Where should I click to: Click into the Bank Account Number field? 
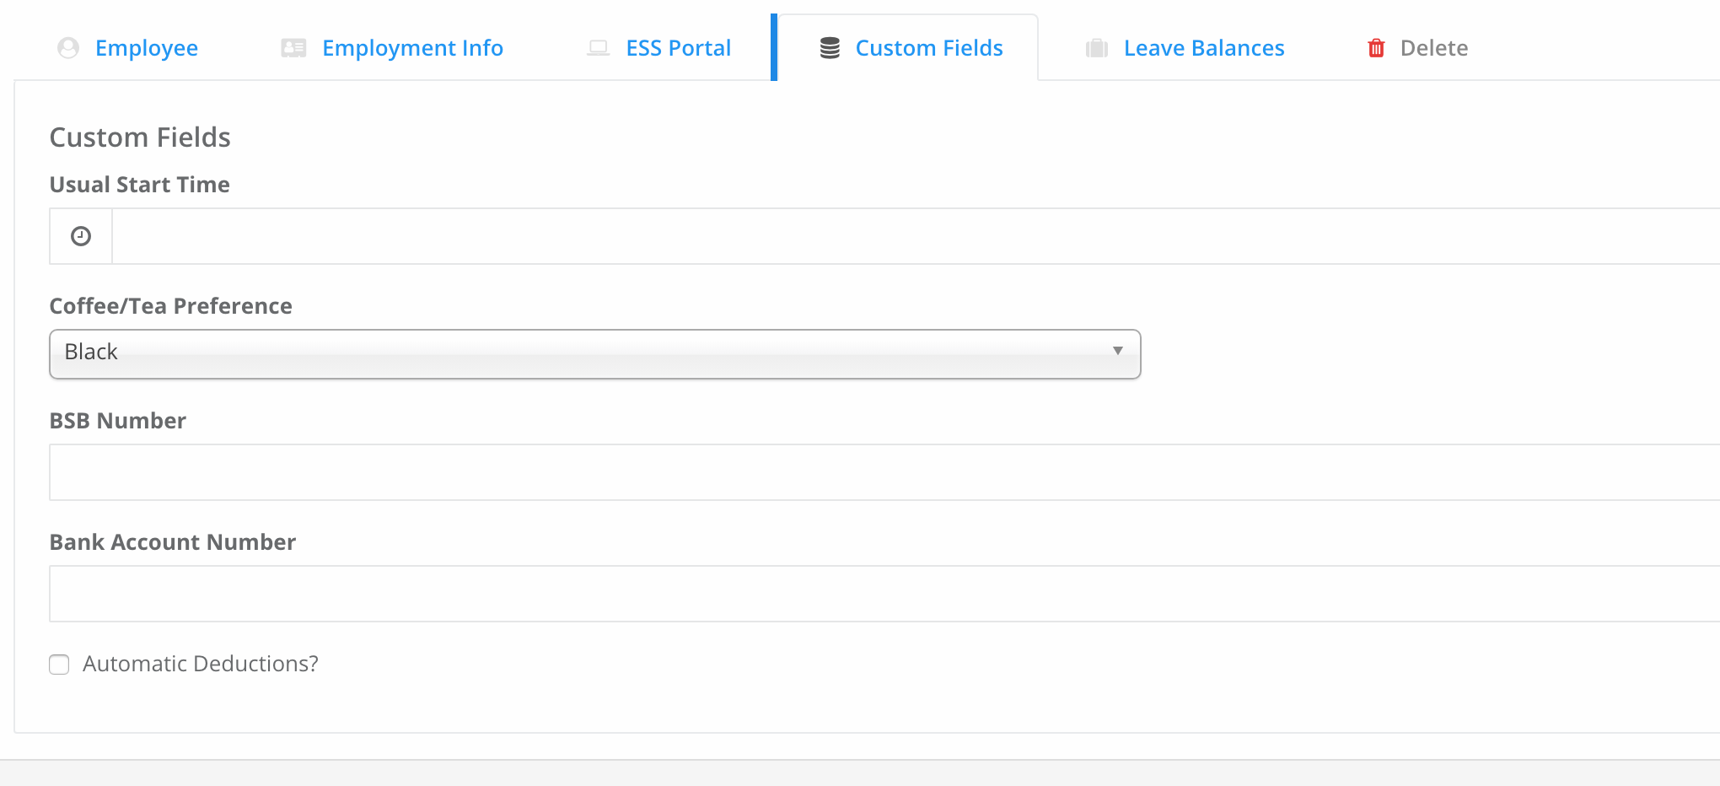tap(884, 594)
